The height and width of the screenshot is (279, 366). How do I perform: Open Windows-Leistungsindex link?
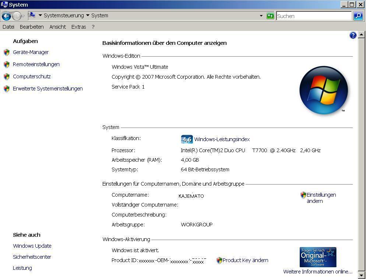click(x=222, y=139)
